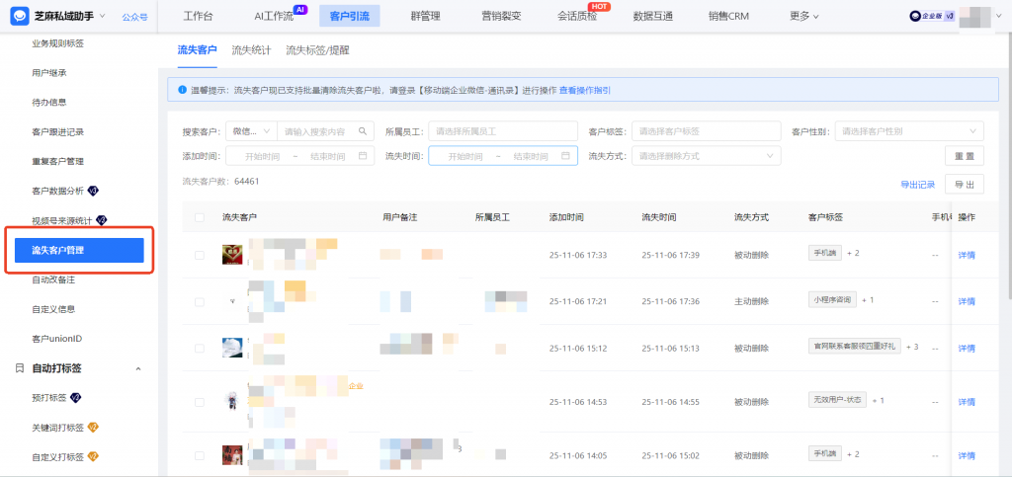
Task: Switch to 流失统计 tab
Action: pyautogui.click(x=251, y=49)
